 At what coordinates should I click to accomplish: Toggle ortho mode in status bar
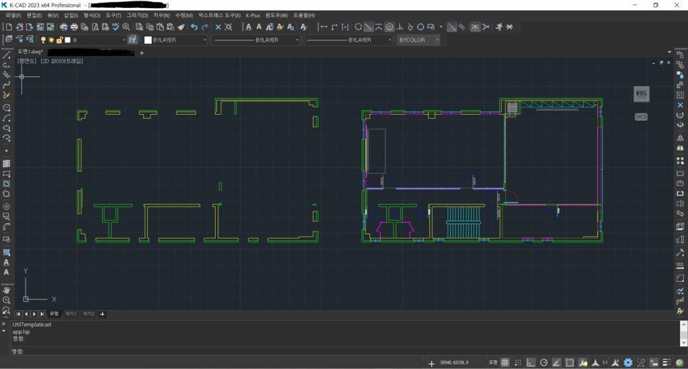(x=531, y=362)
